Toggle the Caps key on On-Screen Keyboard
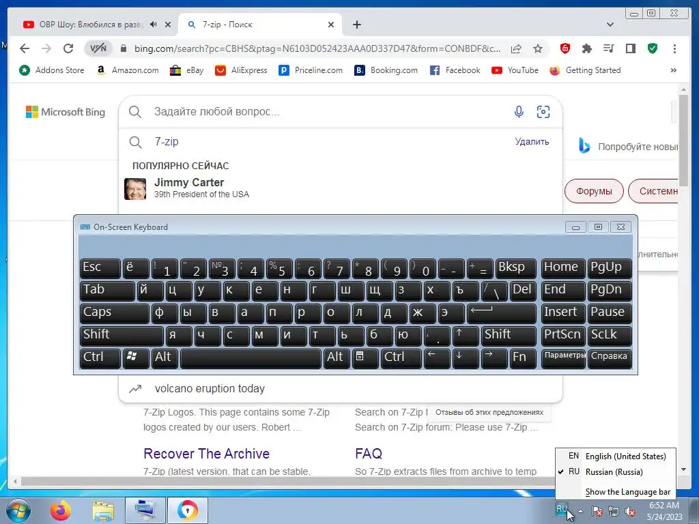The width and height of the screenshot is (699, 524). (x=114, y=312)
